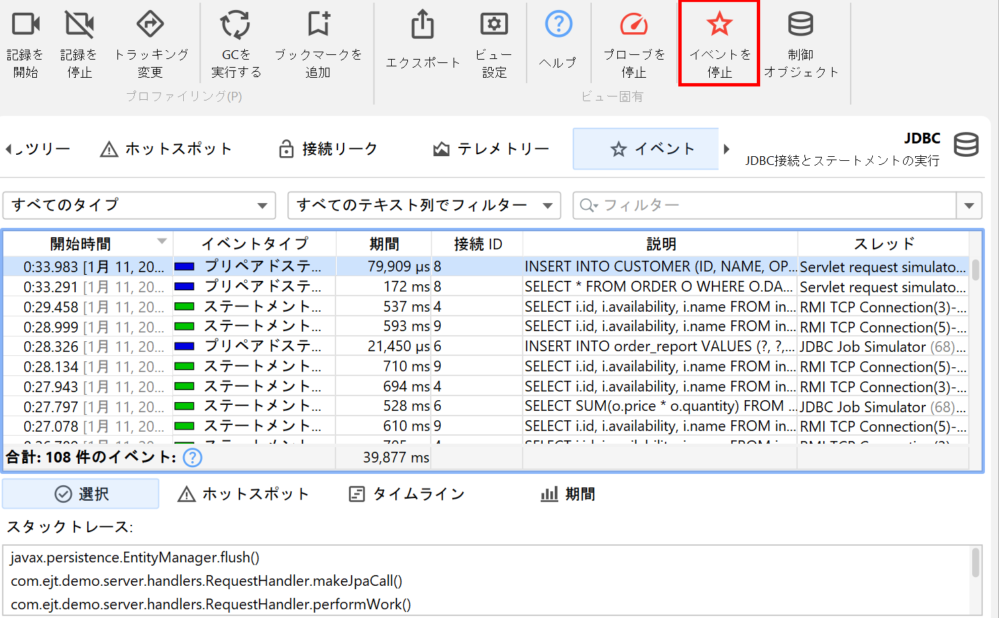This screenshot has width=999, height=618.
Task: Click the Export icon
Action: [x=423, y=25]
